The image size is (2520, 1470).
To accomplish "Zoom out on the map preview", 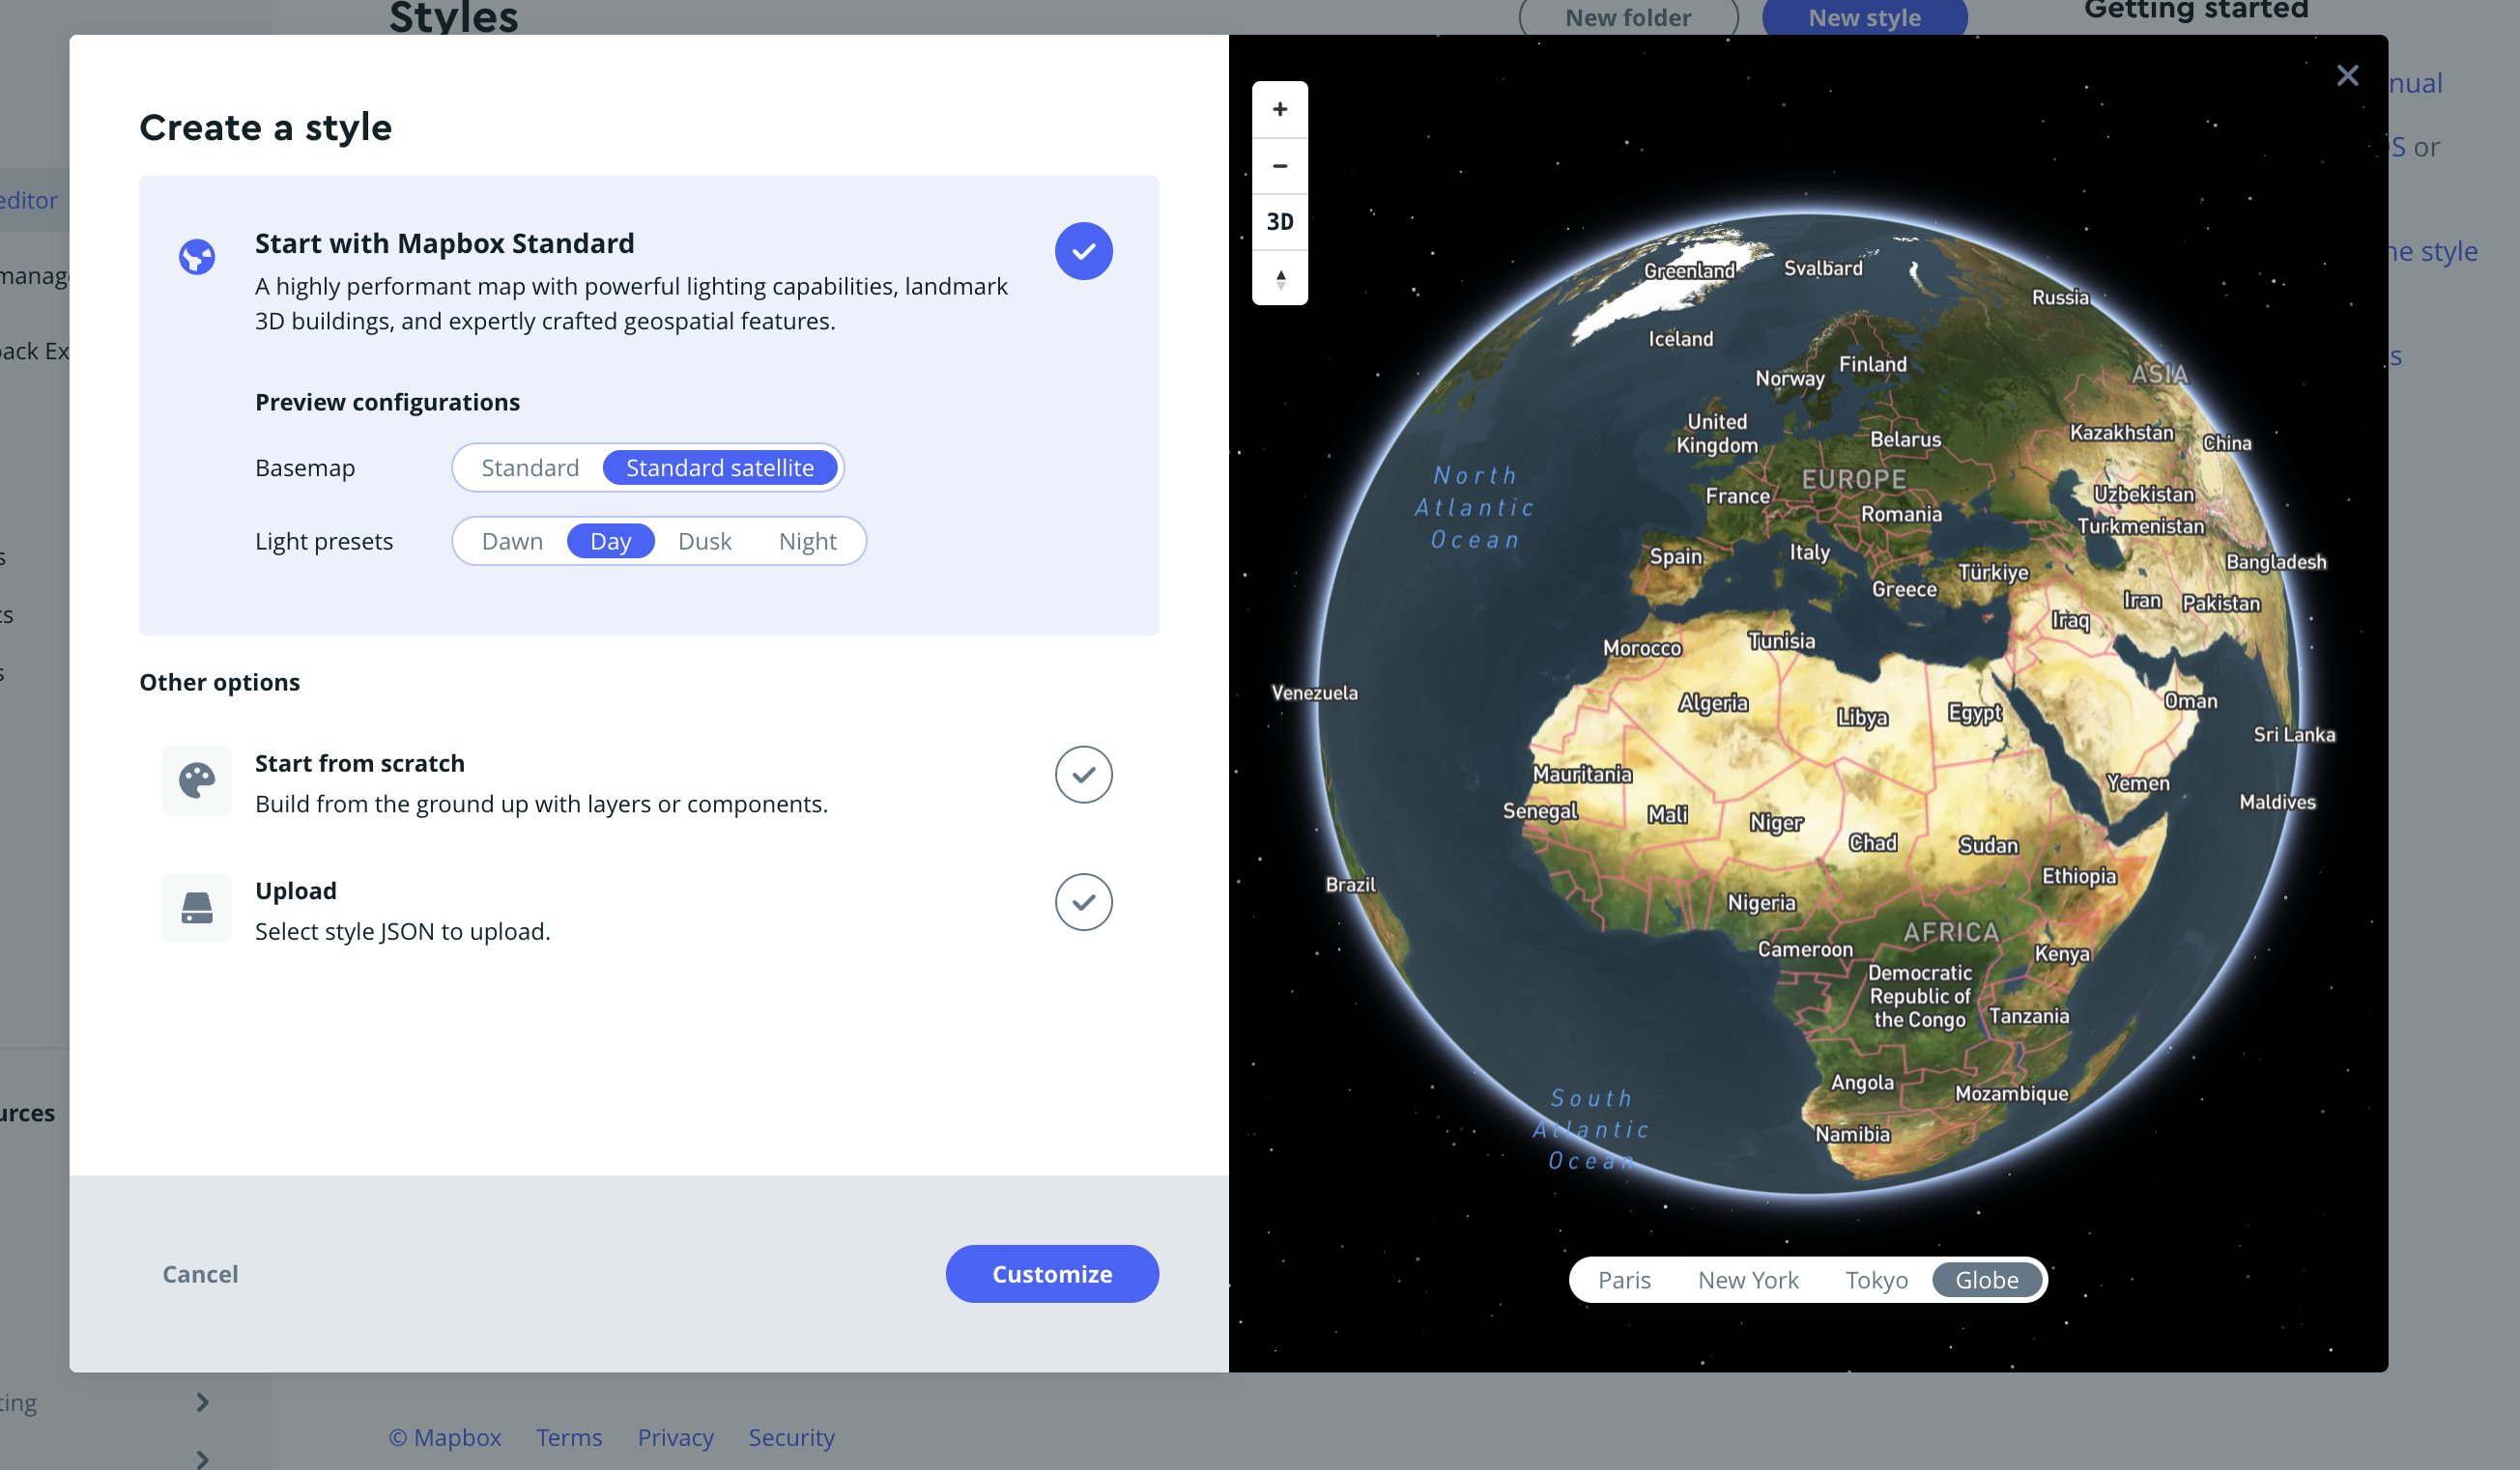I will point(1279,166).
